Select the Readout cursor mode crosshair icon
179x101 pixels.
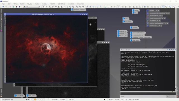pos(44,7)
